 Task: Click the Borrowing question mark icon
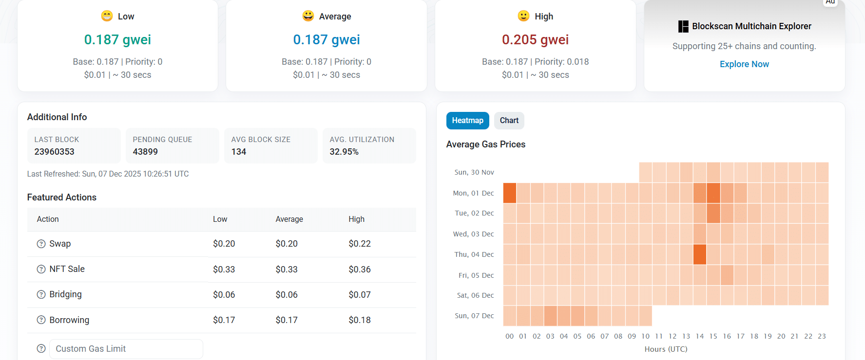click(41, 320)
